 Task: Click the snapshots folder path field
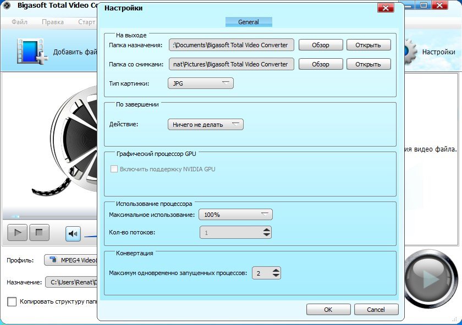click(x=232, y=64)
